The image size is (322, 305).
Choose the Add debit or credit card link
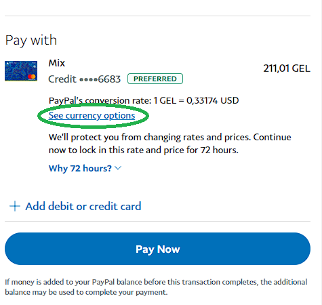[x=83, y=206]
